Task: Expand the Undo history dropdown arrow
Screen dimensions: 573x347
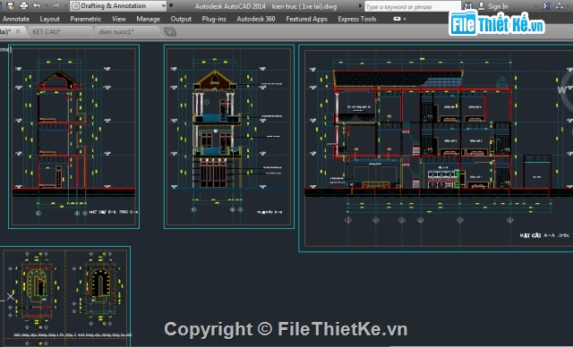Action: click(x=46, y=6)
